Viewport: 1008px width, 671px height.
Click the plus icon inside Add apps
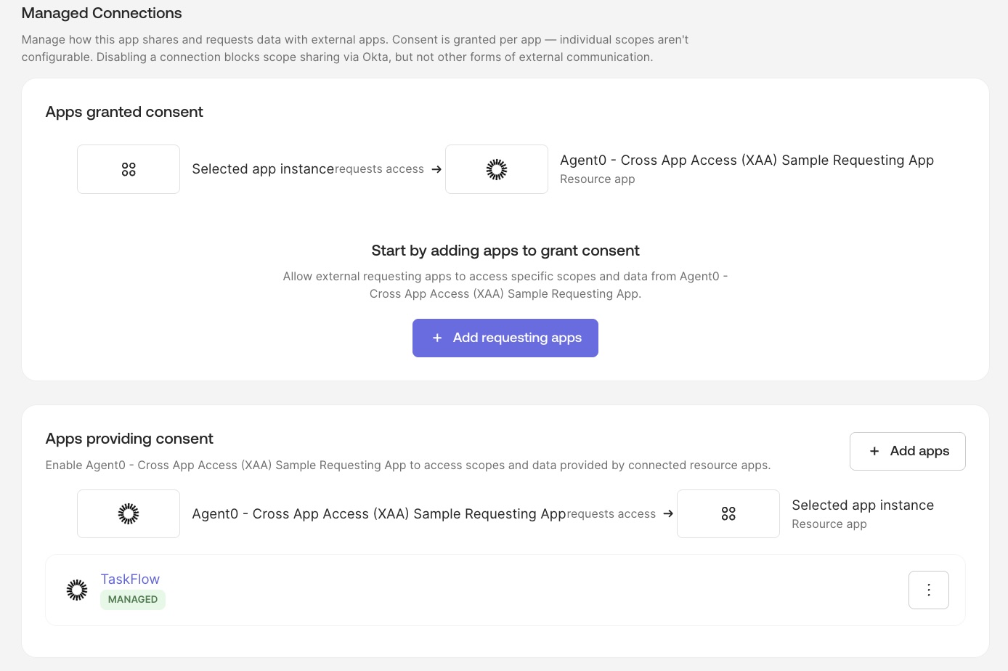pyautogui.click(x=874, y=451)
